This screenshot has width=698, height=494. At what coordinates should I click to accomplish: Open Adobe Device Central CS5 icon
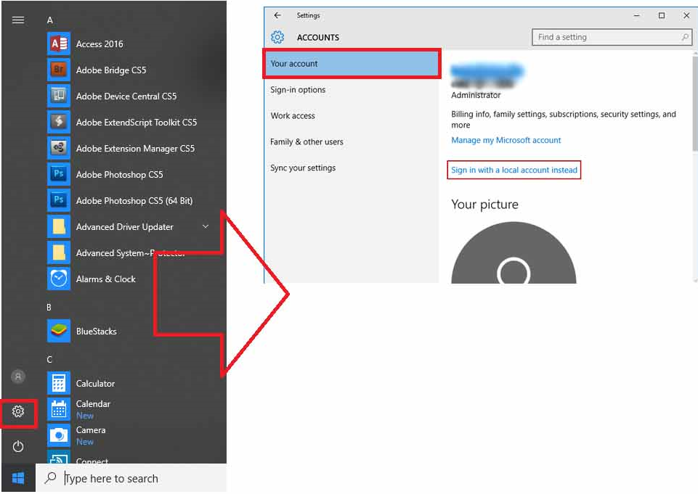[x=59, y=96]
